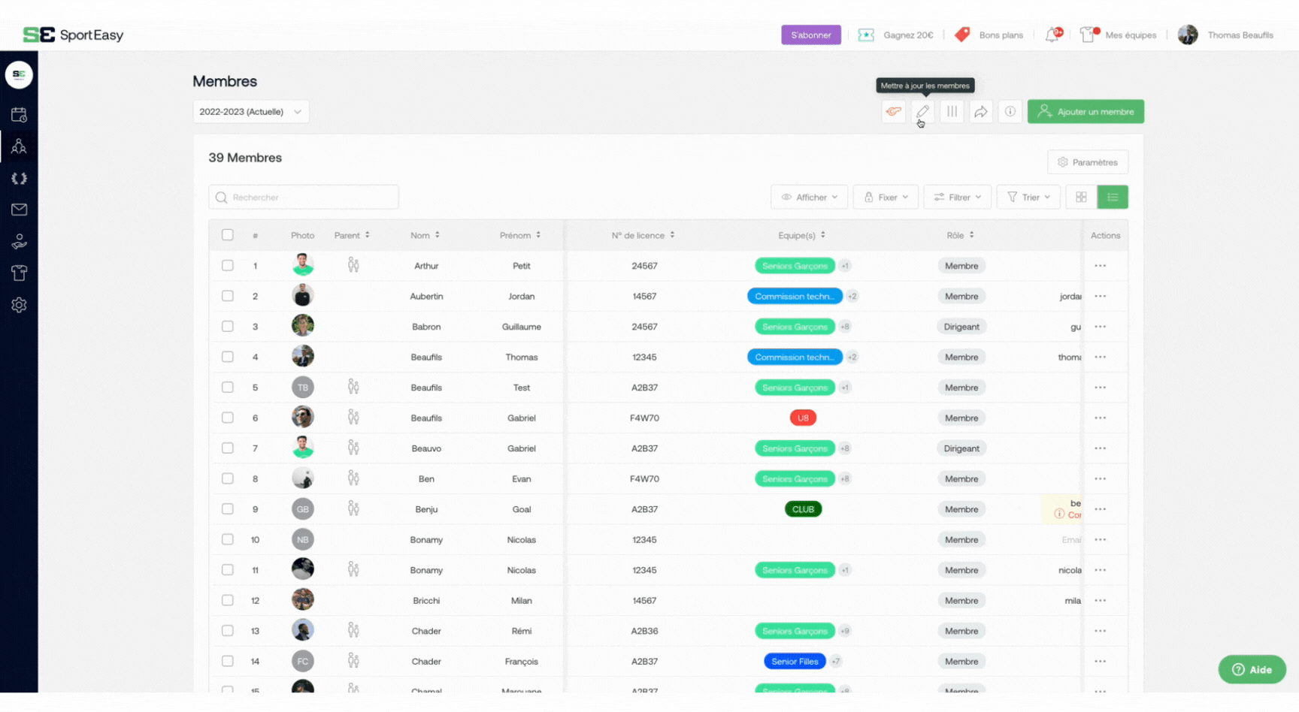The height and width of the screenshot is (712, 1299).
Task: Toggle the select-all checkbox in table header
Action: coord(228,235)
